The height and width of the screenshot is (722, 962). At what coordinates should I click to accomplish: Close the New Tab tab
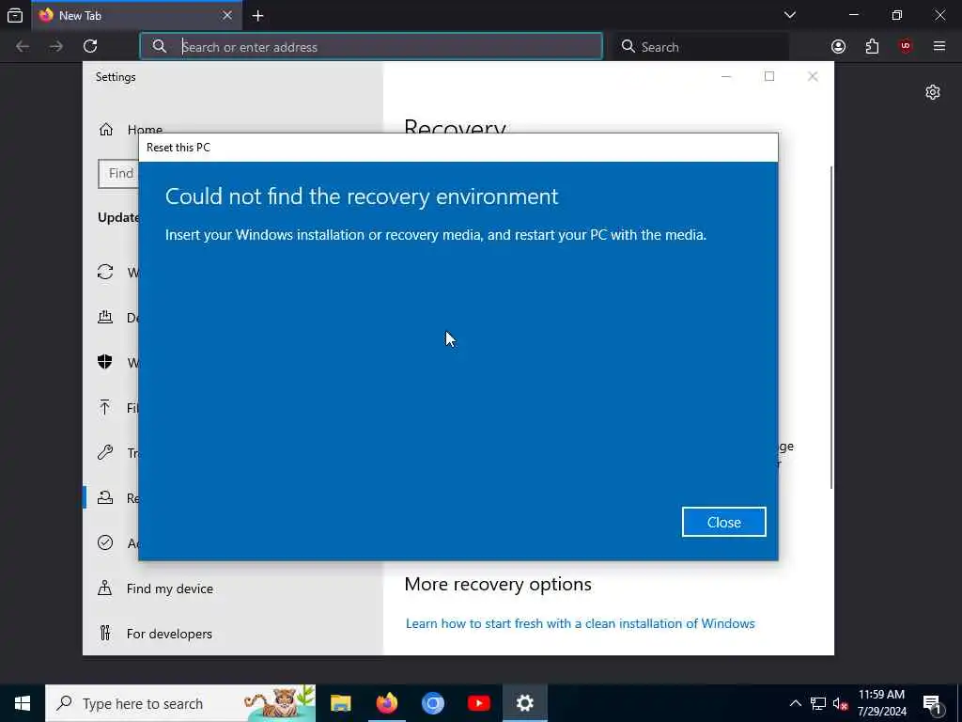click(227, 15)
